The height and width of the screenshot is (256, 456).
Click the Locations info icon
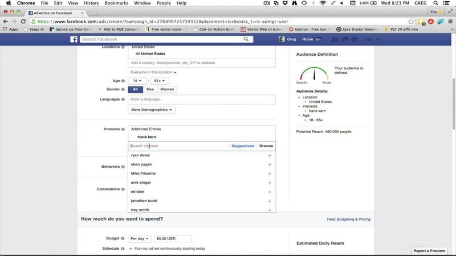(123, 47)
